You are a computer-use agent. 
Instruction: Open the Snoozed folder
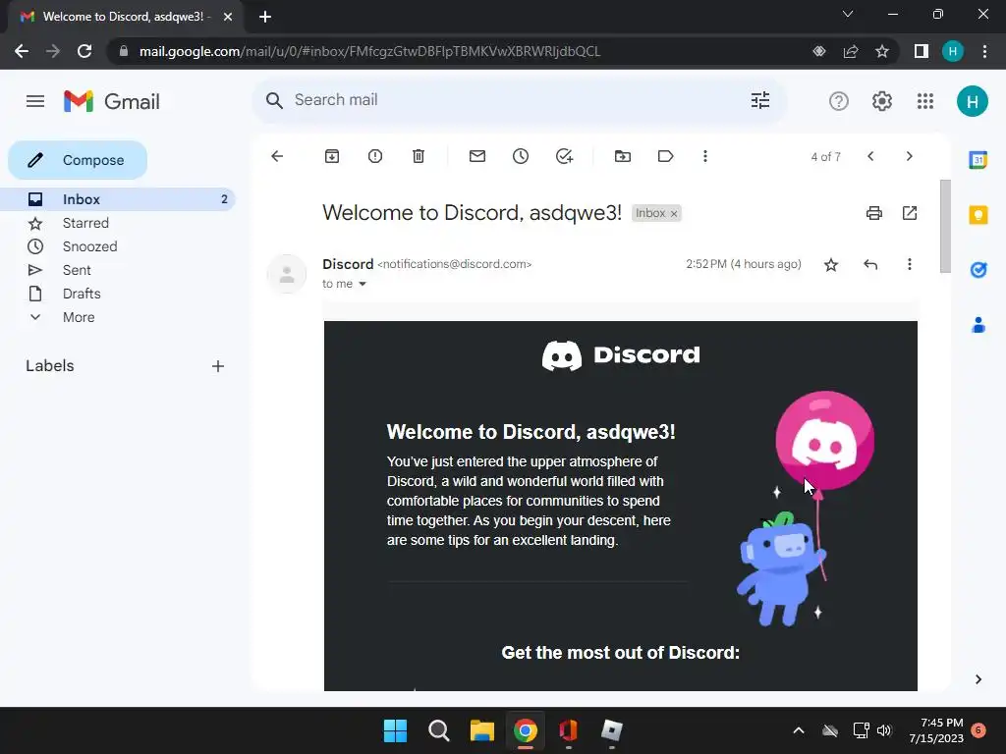click(x=89, y=246)
